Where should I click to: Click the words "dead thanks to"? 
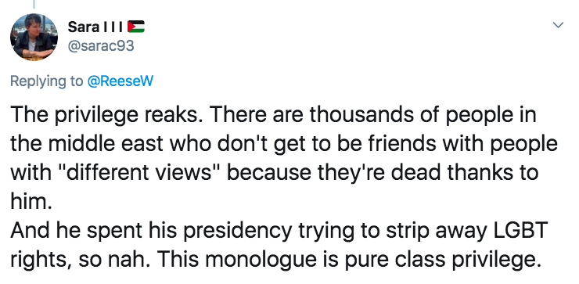pos(465,172)
